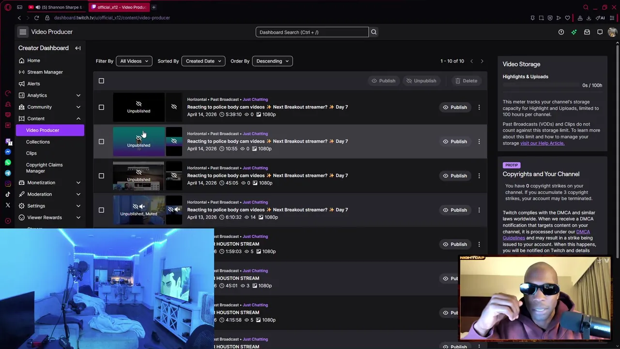Open WhatsApp in Opera sidebar

click(8, 162)
